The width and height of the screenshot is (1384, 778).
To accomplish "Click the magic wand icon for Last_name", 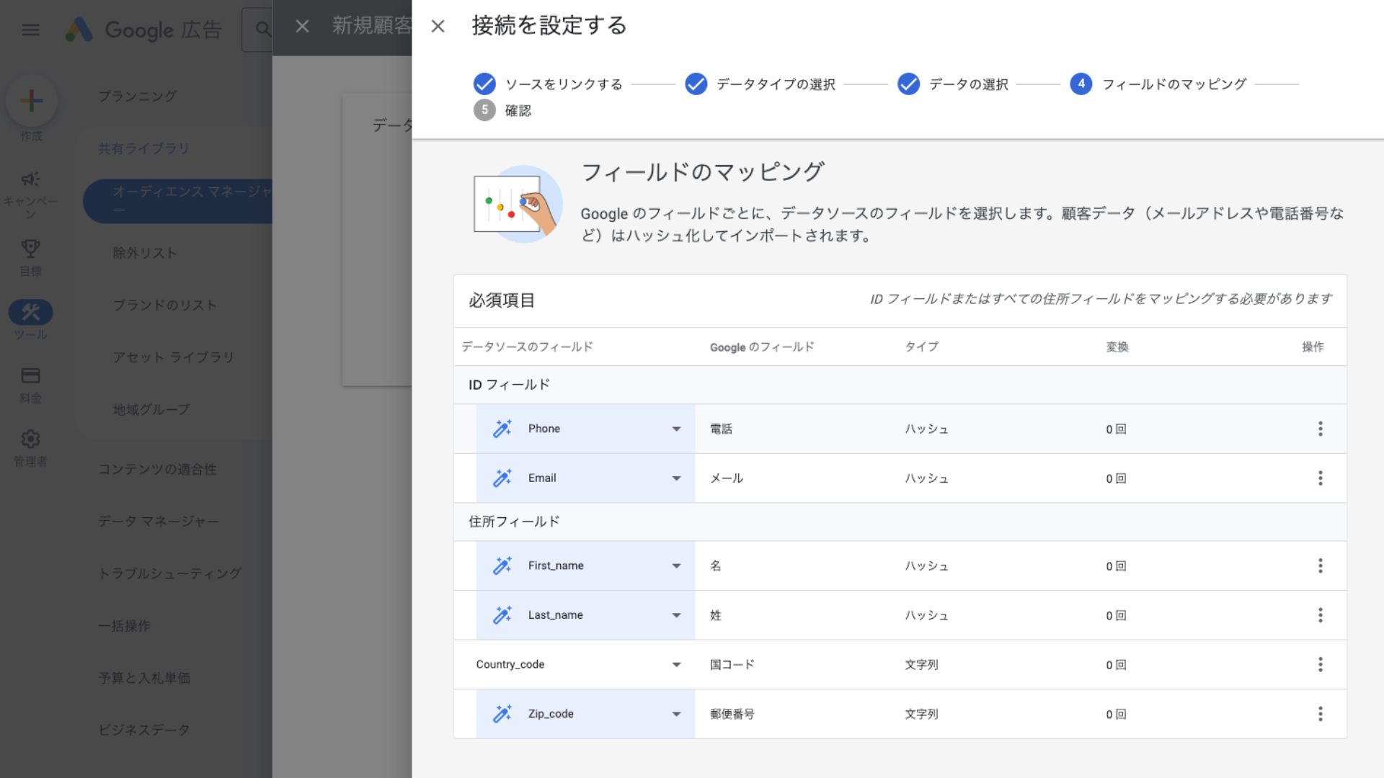I will pos(502,614).
